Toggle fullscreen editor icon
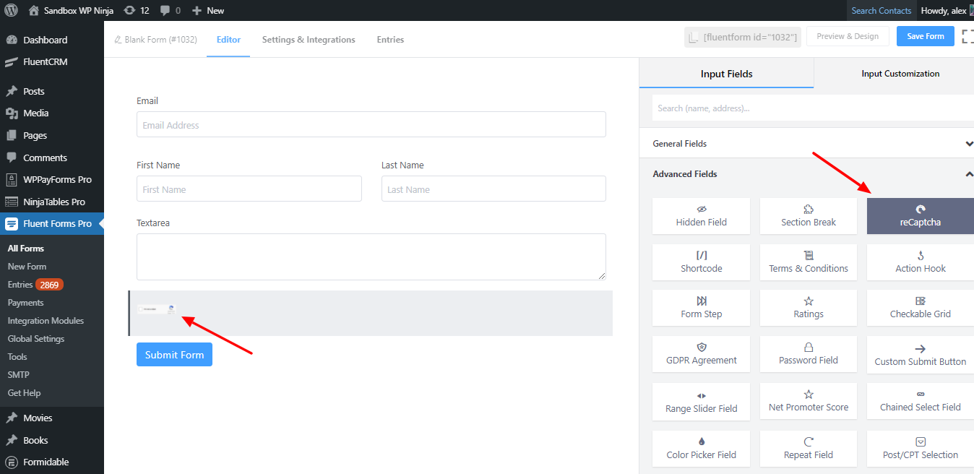 pos(967,37)
